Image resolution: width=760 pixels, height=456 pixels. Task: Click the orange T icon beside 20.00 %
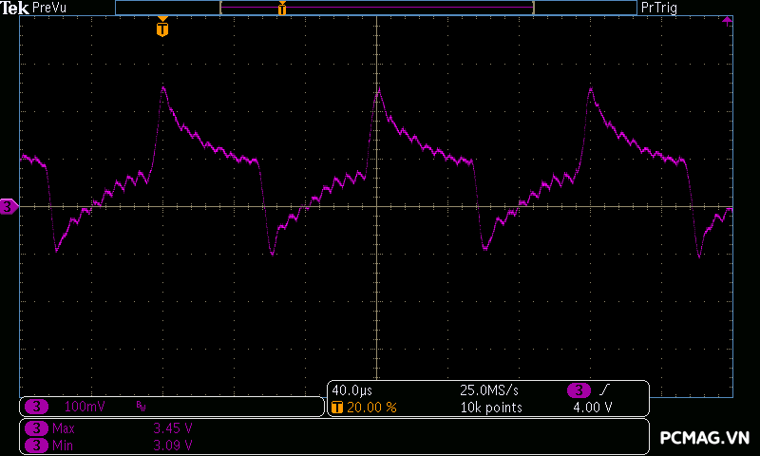coord(337,407)
